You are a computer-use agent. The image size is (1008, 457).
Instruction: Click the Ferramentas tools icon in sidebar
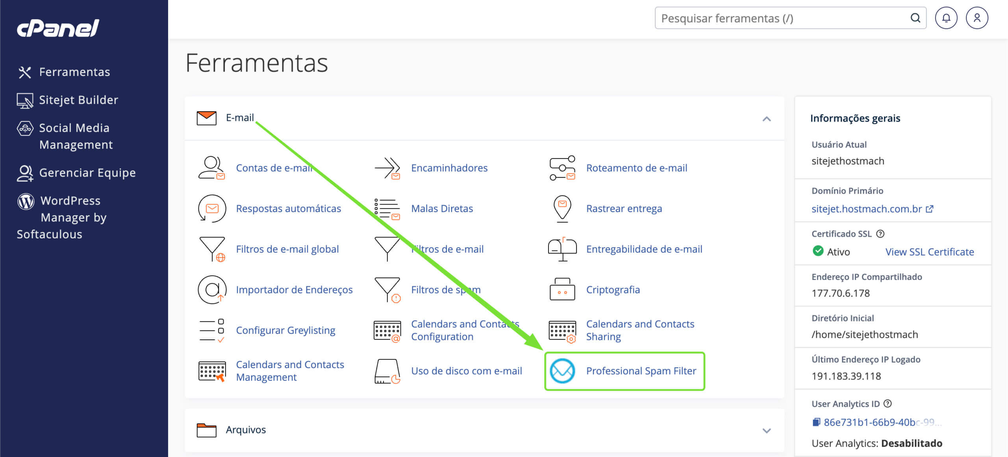25,72
